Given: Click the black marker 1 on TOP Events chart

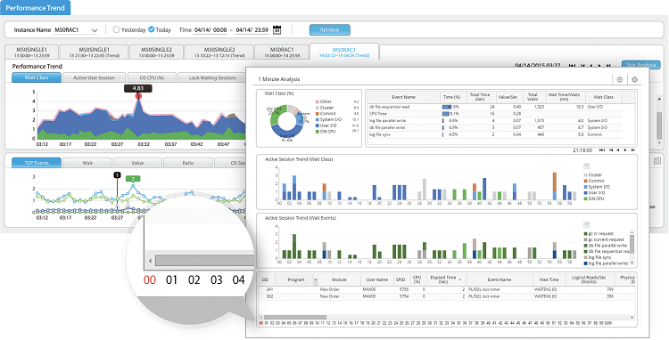Looking at the screenshot, I should [118, 174].
